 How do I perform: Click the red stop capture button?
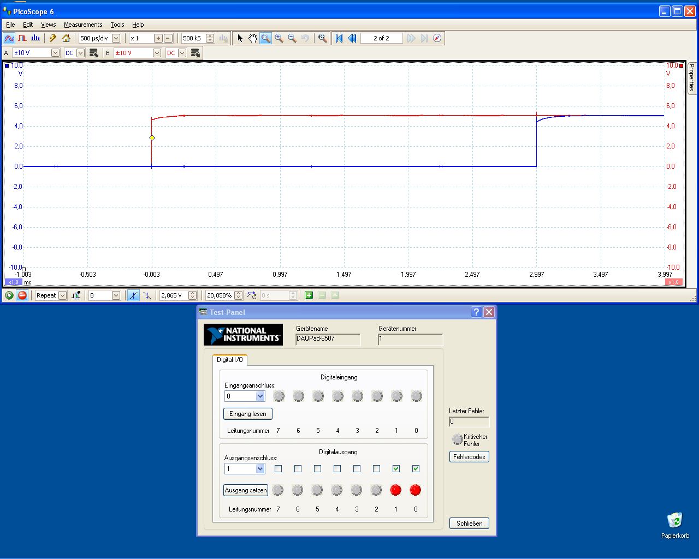pyautogui.click(x=22, y=295)
